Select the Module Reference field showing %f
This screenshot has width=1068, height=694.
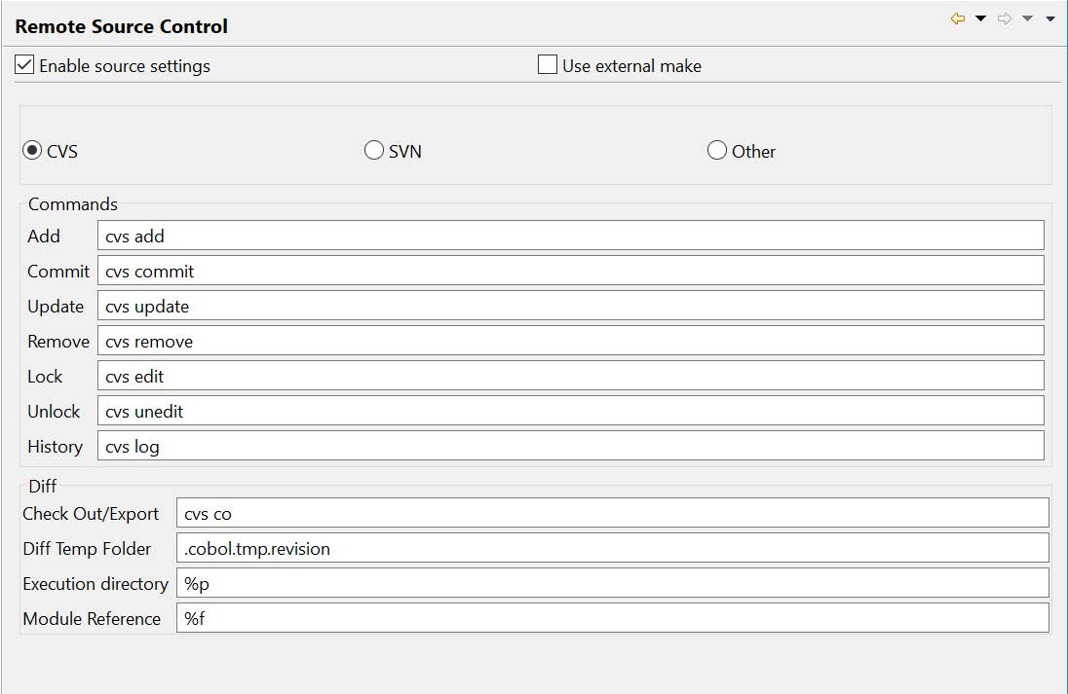pyautogui.click(x=612, y=617)
